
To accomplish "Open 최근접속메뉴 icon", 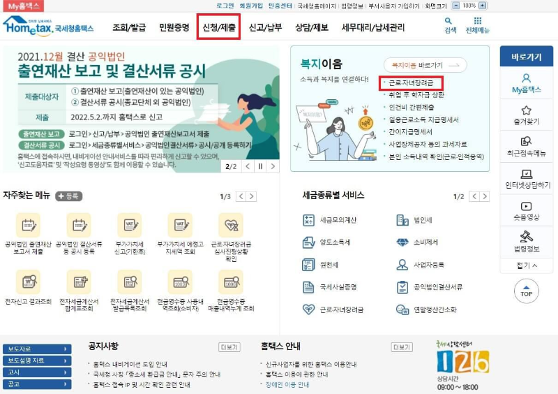I will point(526,142).
